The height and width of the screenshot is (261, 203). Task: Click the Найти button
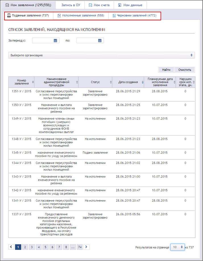166,70
